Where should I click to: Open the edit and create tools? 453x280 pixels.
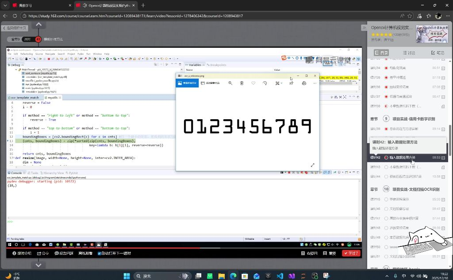point(279,83)
